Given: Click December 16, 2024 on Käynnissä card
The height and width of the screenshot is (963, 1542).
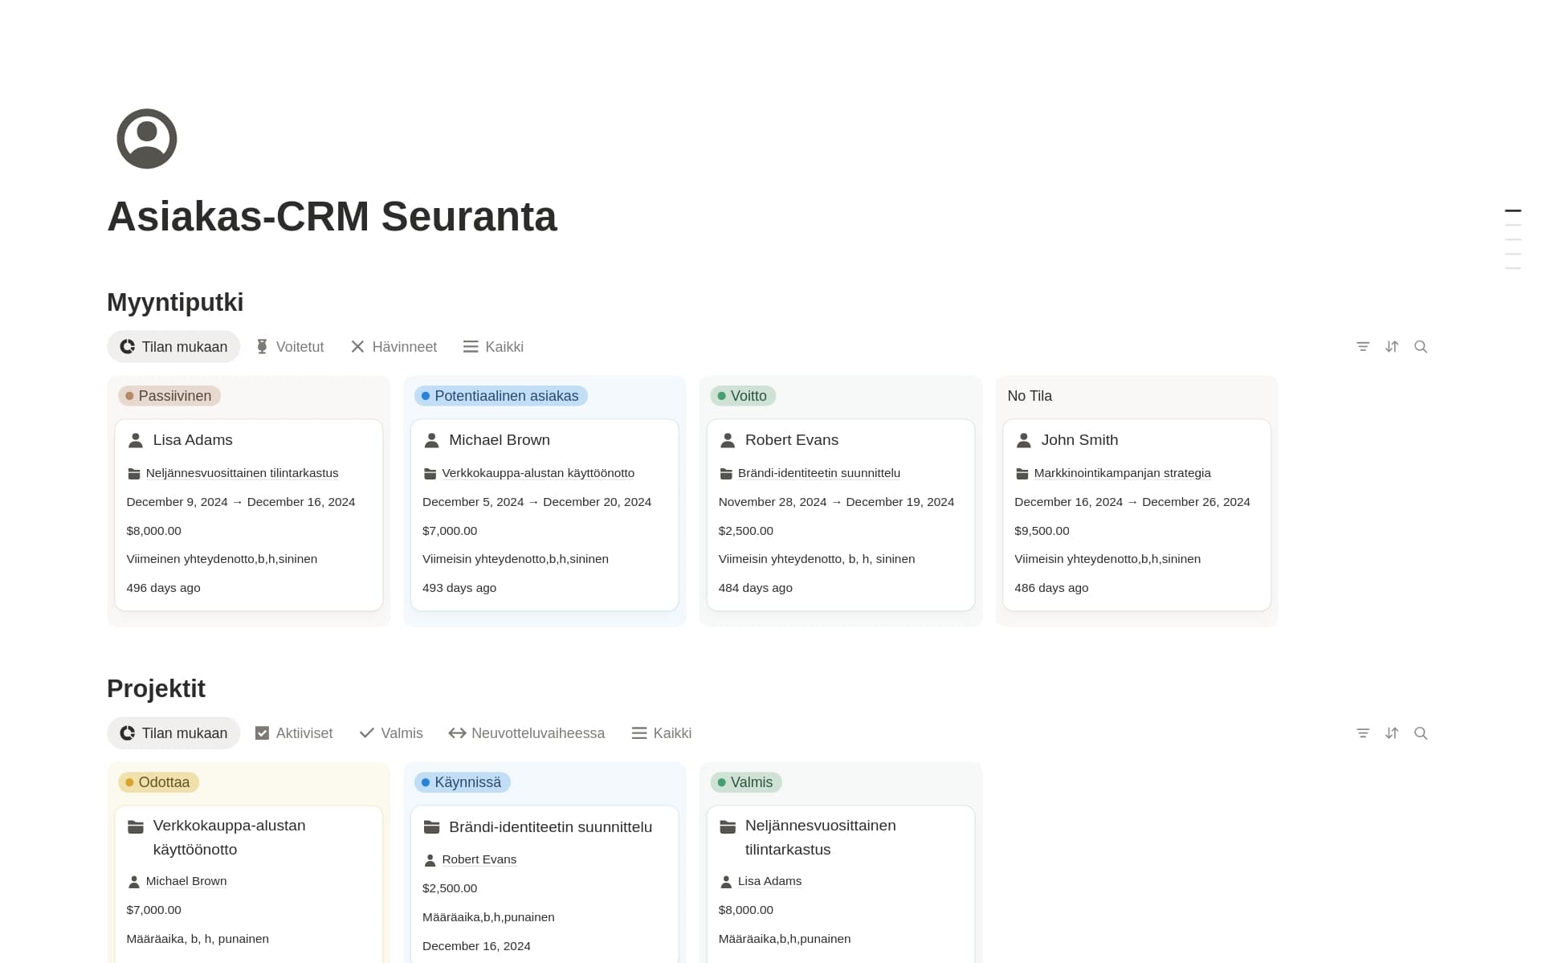Looking at the screenshot, I should pyautogui.click(x=476, y=947).
